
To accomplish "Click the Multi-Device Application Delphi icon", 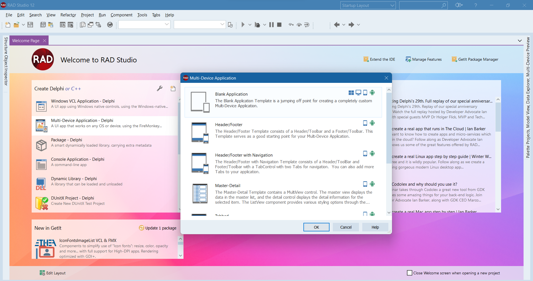I will (x=41, y=126).
